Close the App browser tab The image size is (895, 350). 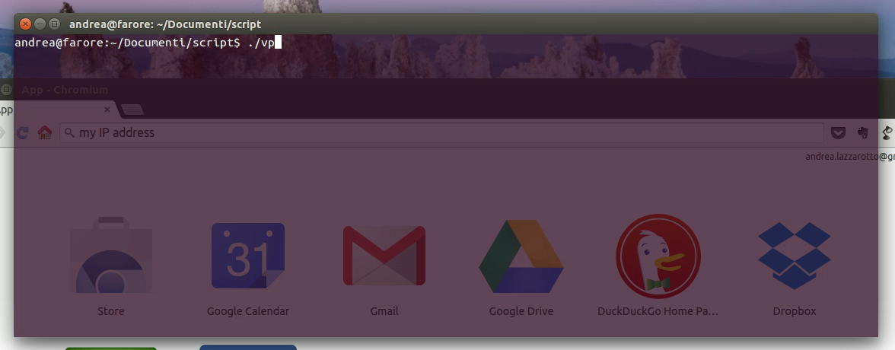107,110
